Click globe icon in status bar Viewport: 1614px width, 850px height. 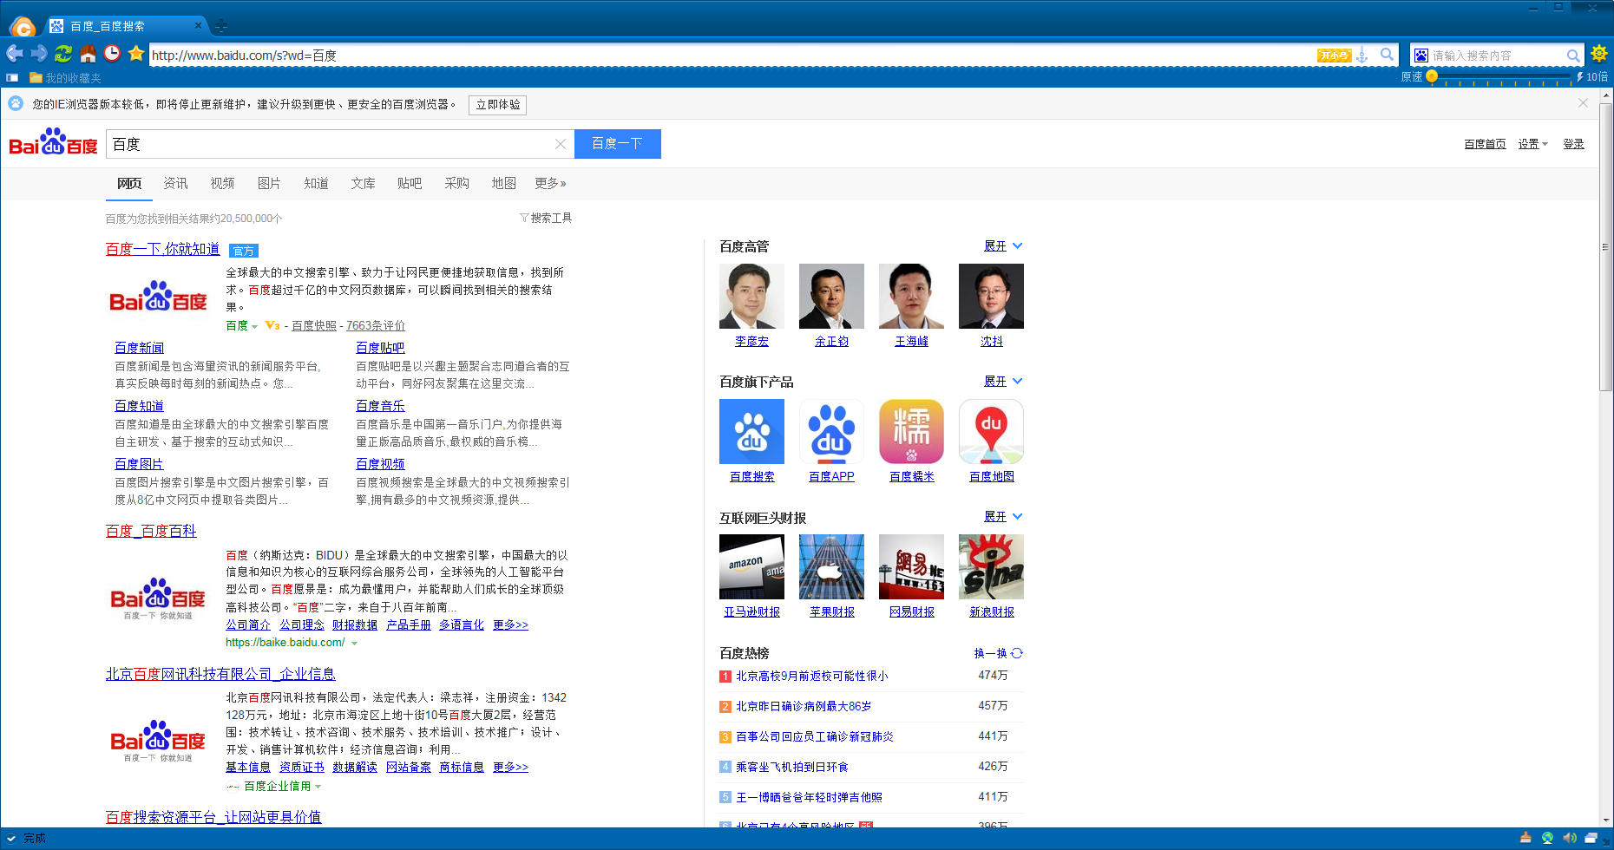tap(1547, 838)
